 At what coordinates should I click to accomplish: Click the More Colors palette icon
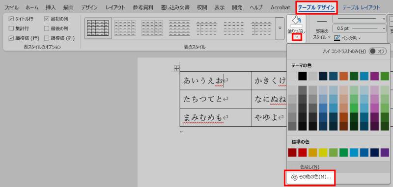tap(294, 177)
